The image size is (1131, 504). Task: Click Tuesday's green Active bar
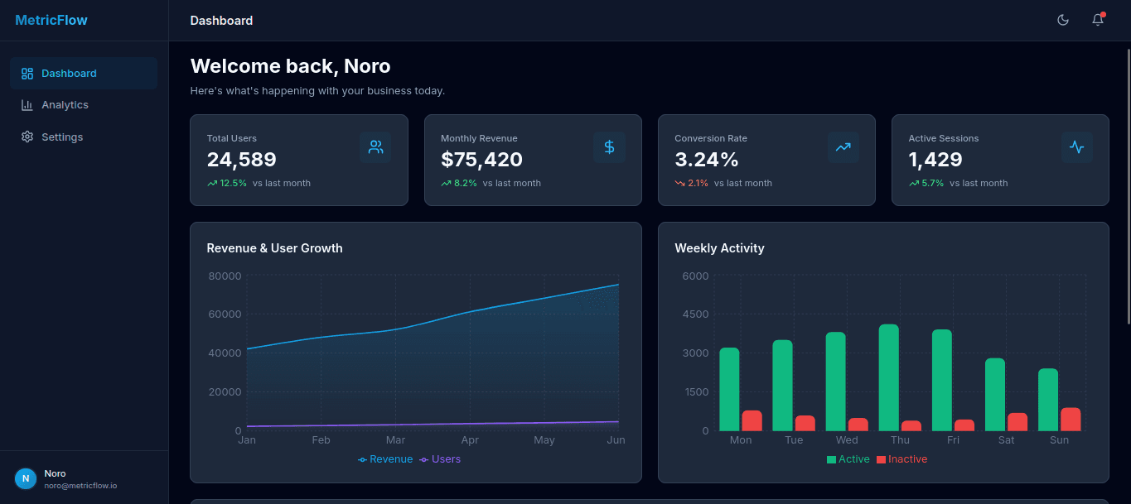click(782, 385)
